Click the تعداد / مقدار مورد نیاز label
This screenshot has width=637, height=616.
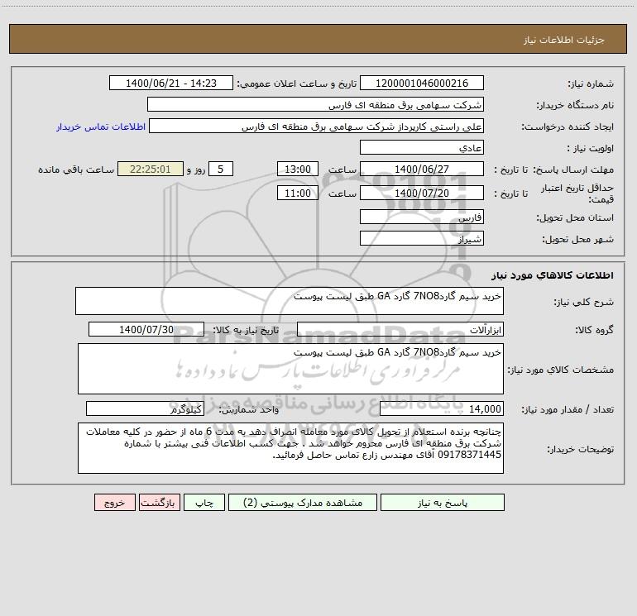[568, 410]
